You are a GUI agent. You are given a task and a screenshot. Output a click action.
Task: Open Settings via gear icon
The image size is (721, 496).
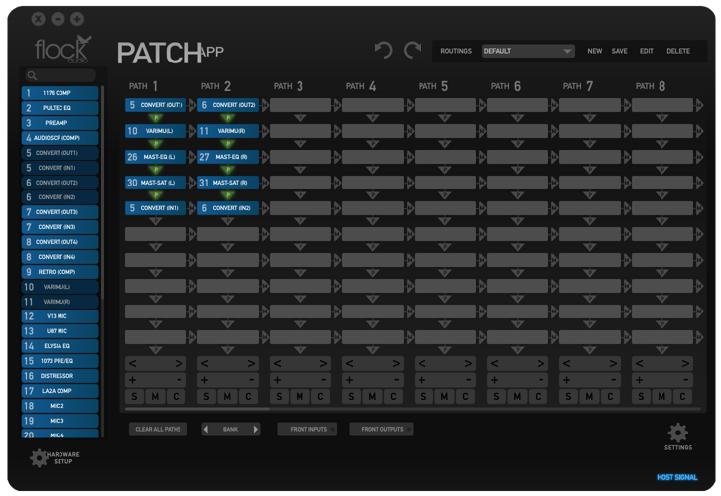point(678,433)
